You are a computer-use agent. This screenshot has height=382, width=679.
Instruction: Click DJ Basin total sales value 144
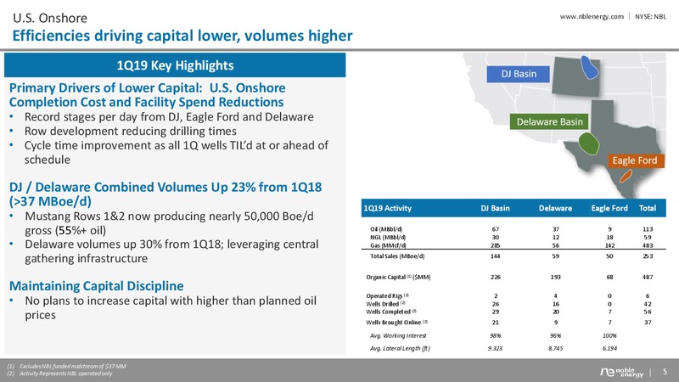coord(496,256)
